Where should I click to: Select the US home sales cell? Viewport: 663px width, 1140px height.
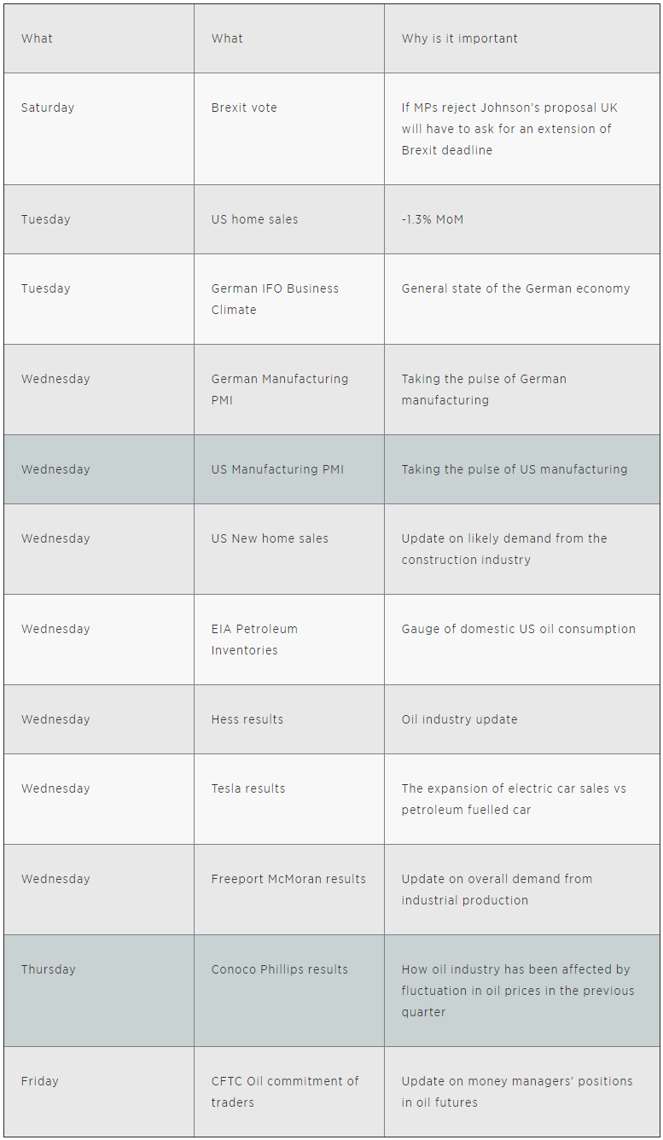coord(289,219)
